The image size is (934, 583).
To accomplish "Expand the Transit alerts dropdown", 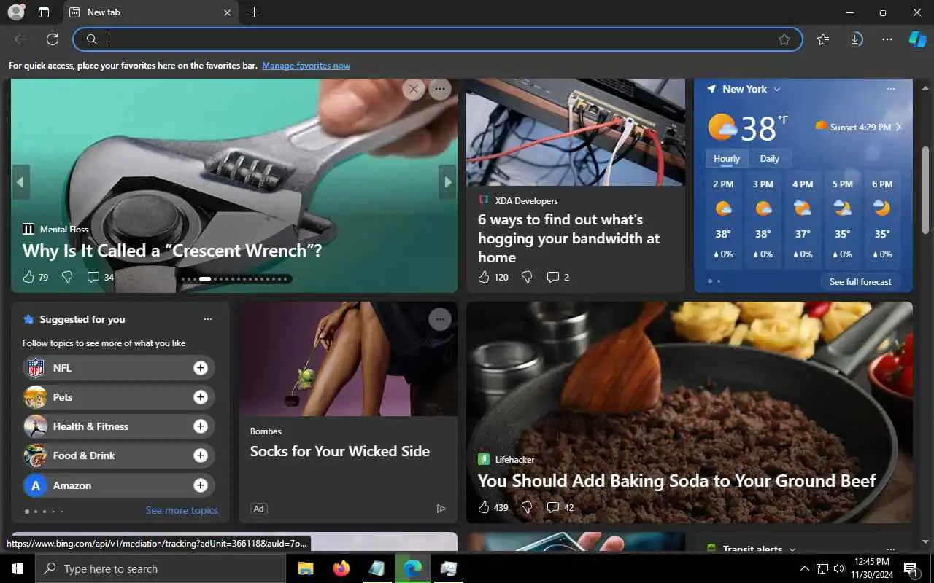I will pyautogui.click(x=792, y=549).
